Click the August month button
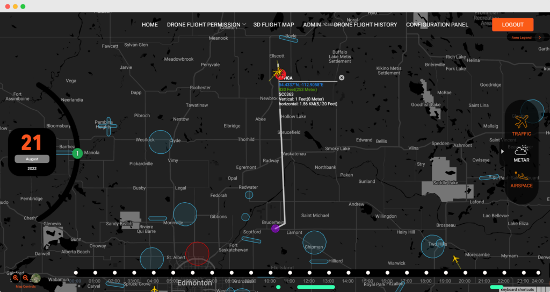 tap(32, 159)
